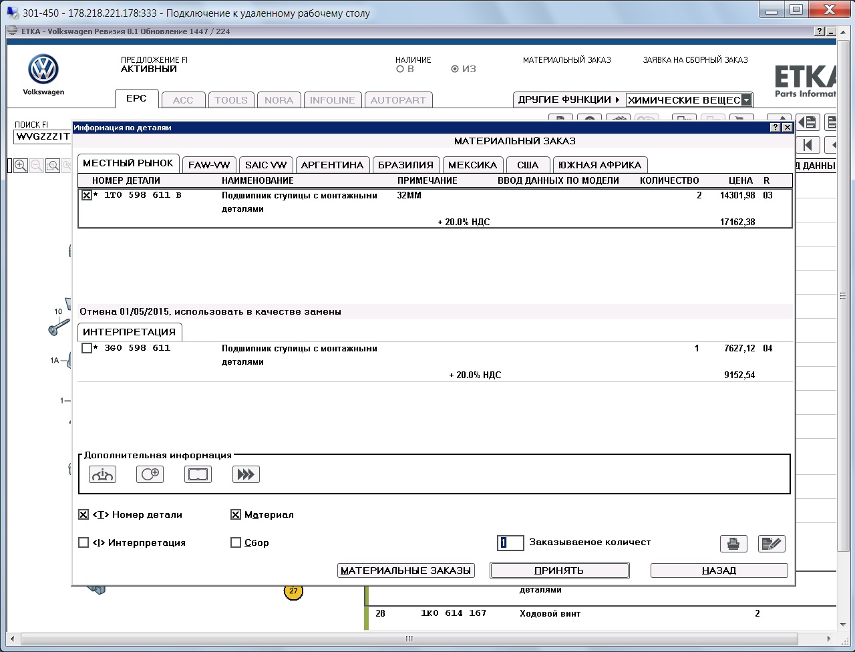Select the EPC tab
Viewport: 855px width, 652px height.
[136, 99]
